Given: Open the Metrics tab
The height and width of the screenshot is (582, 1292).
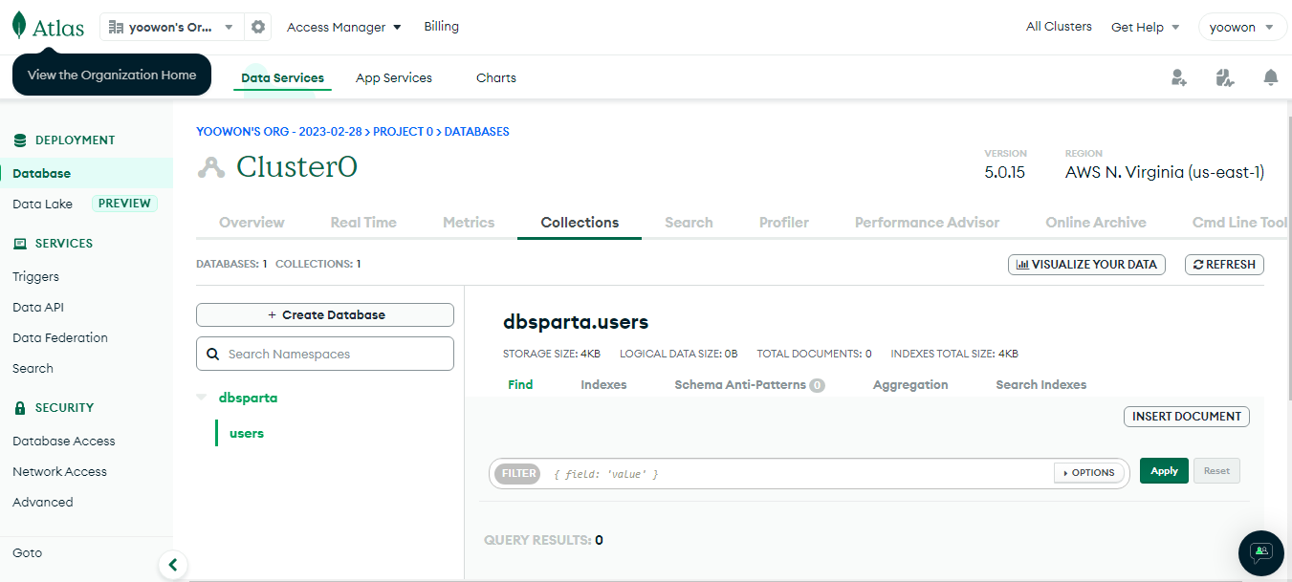Looking at the screenshot, I should tap(469, 223).
